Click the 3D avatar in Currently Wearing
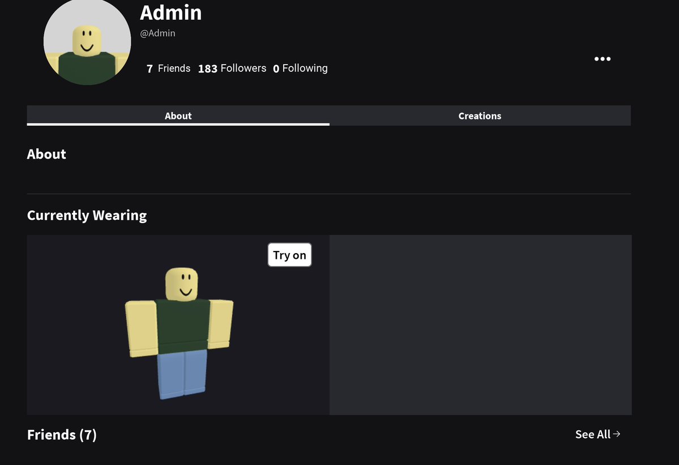This screenshot has width=679, height=465. [180, 332]
